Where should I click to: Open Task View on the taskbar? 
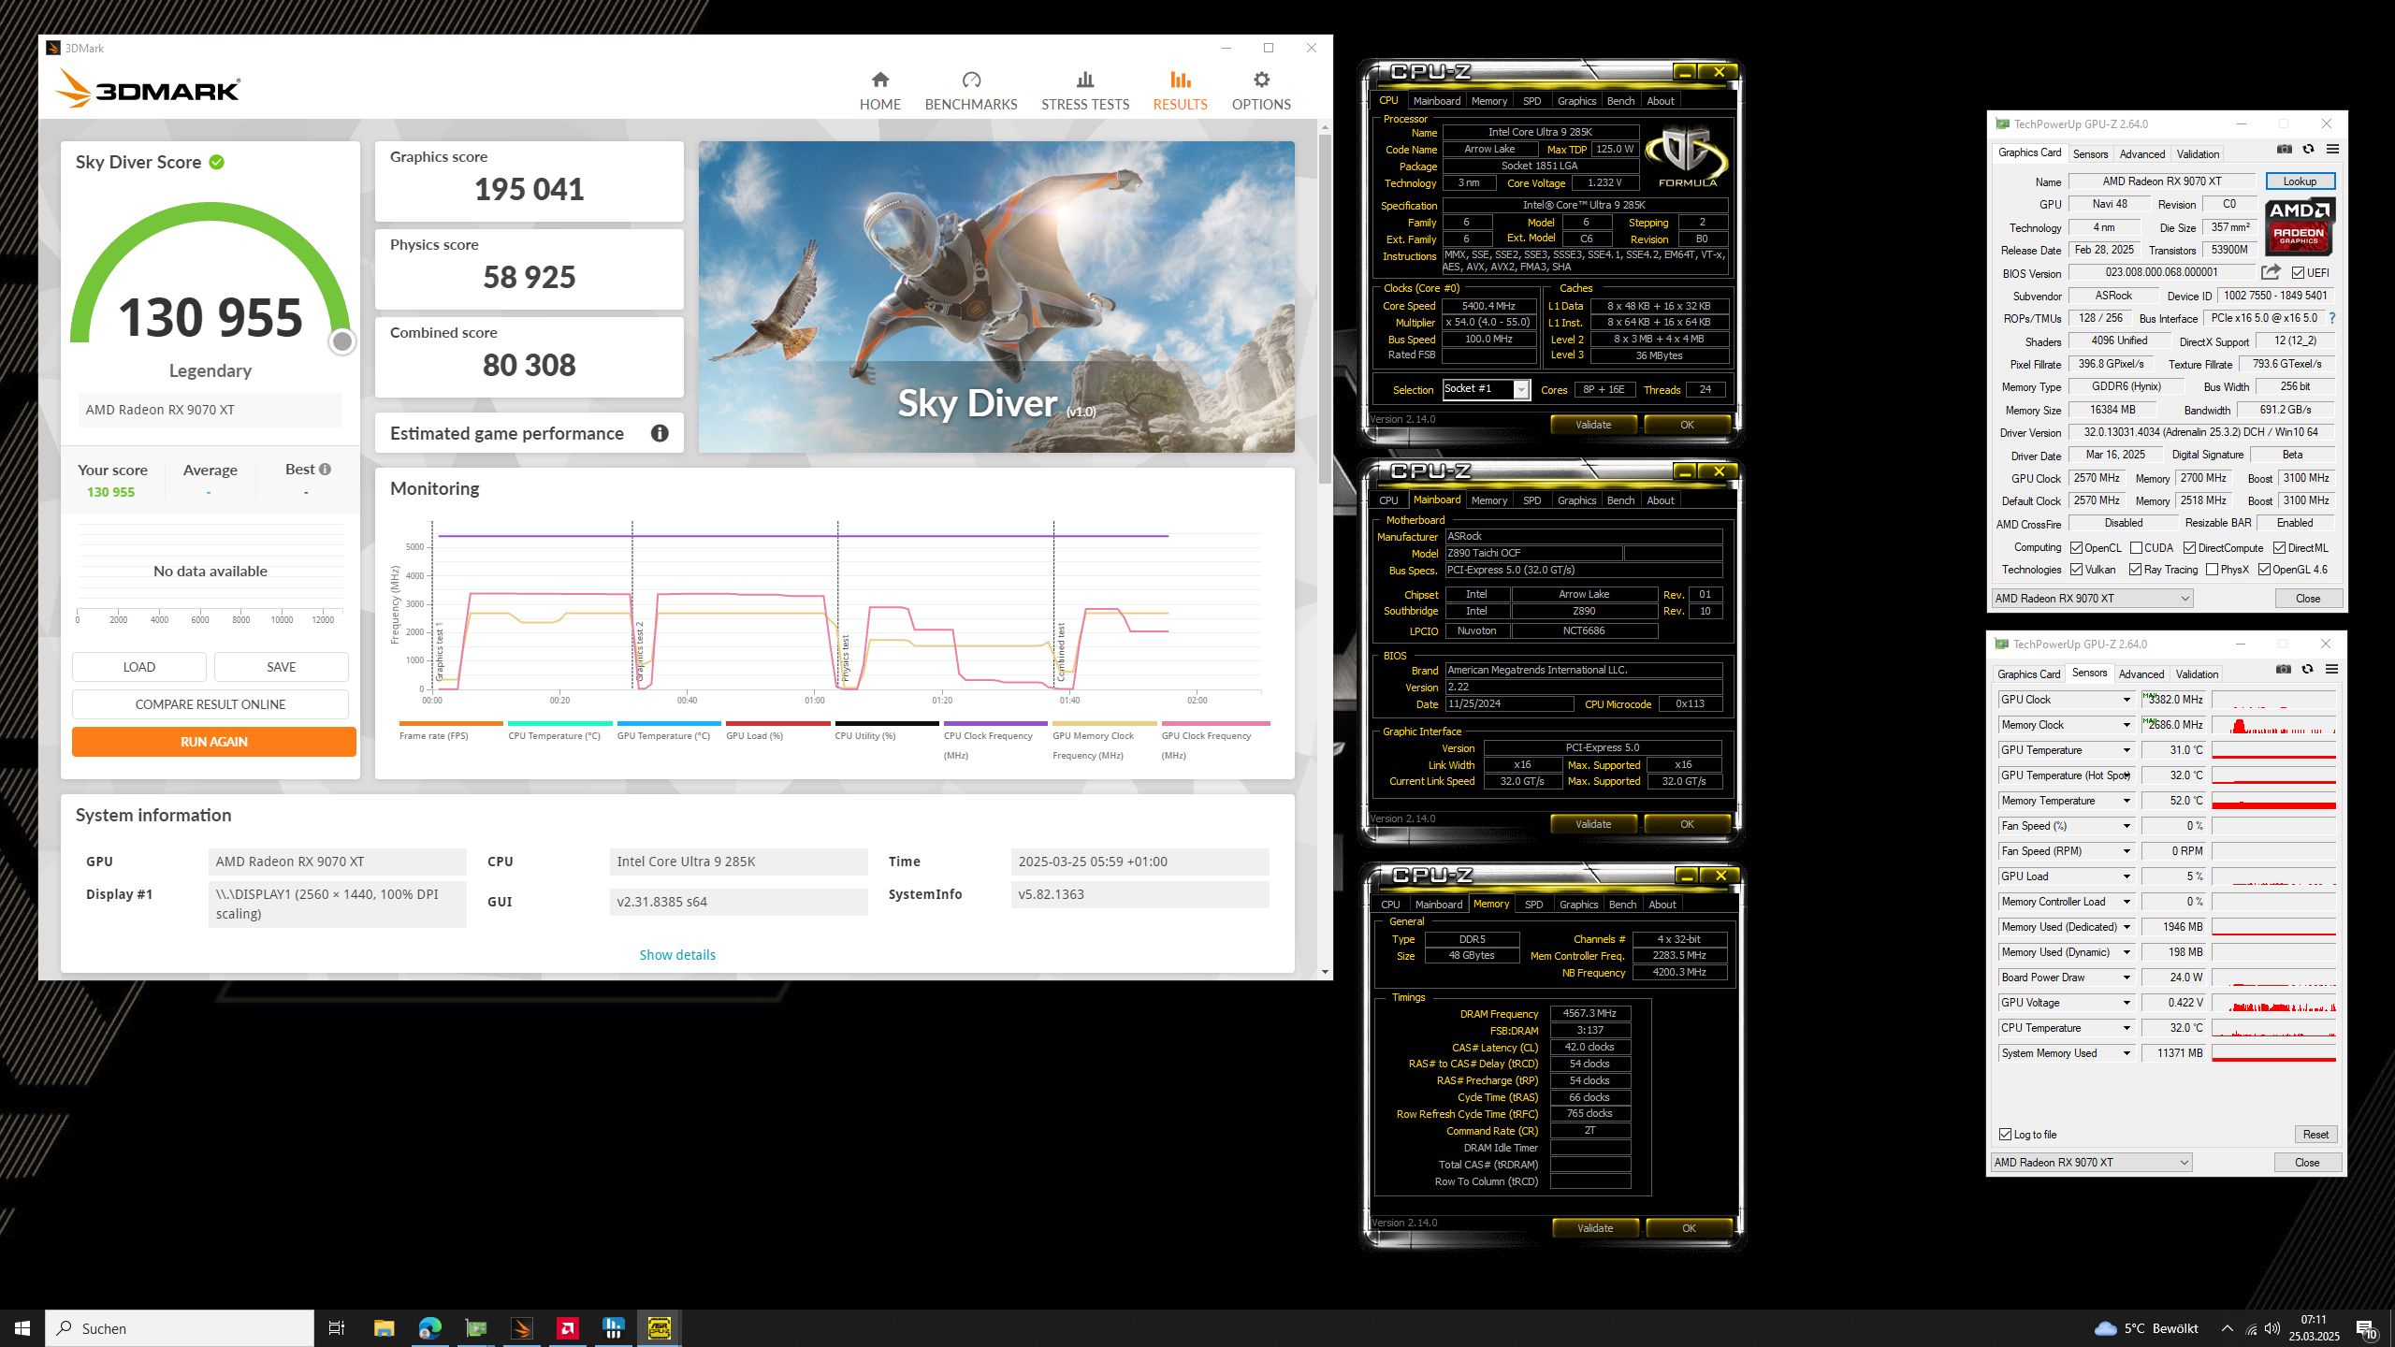337,1328
